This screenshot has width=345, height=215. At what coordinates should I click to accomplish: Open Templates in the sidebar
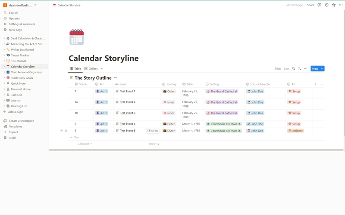click(16, 126)
